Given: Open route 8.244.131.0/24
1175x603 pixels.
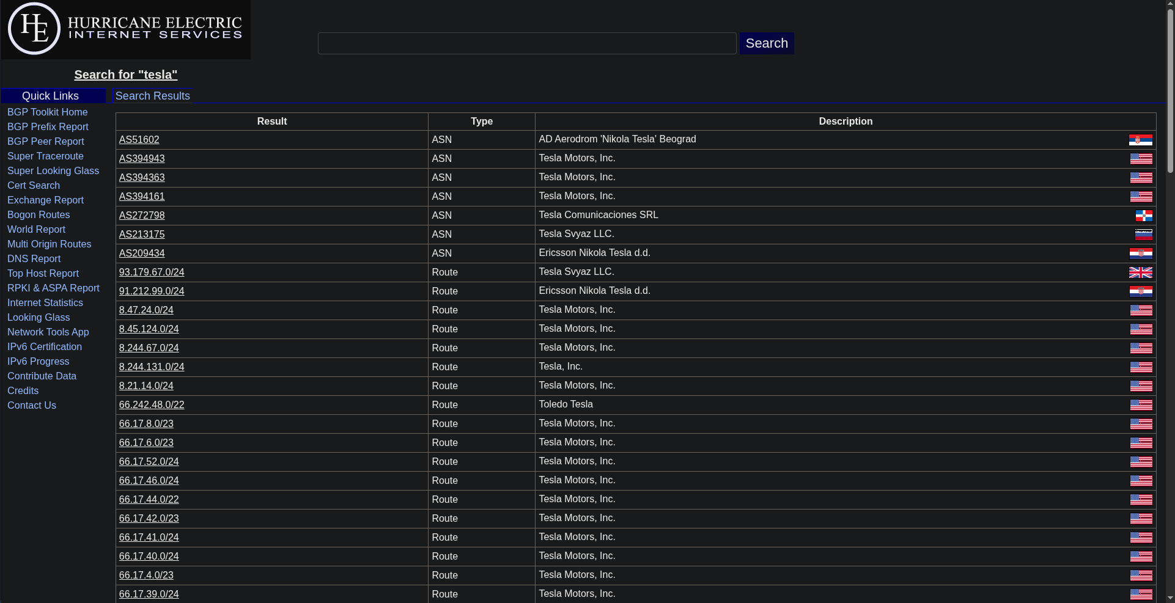Looking at the screenshot, I should point(152,367).
